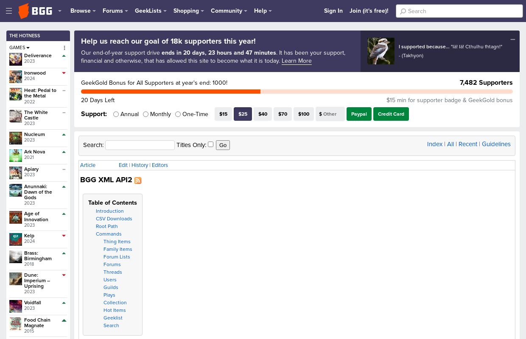Expand the Community dropdown menu
The width and height of the screenshot is (526, 339).
229,11
